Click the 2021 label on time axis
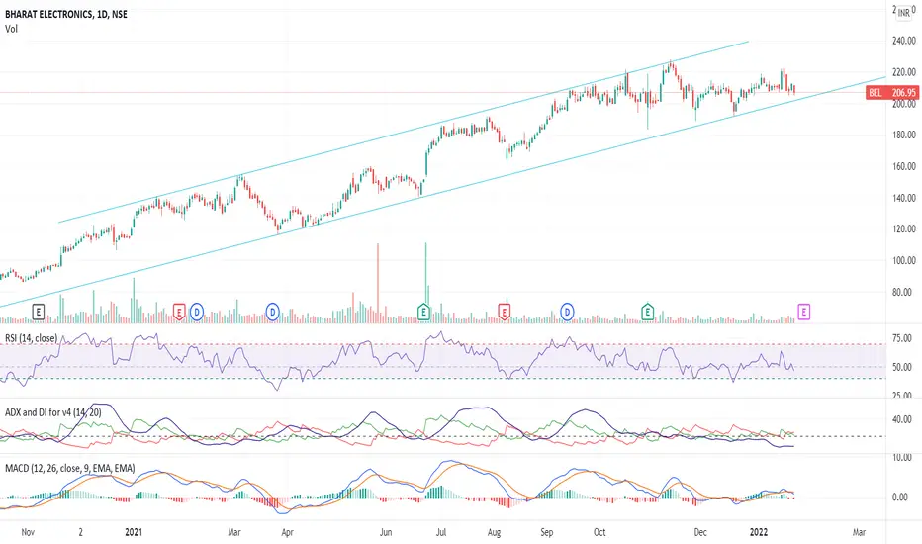This screenshot has height=544, width=922. (x=134, y=532)
